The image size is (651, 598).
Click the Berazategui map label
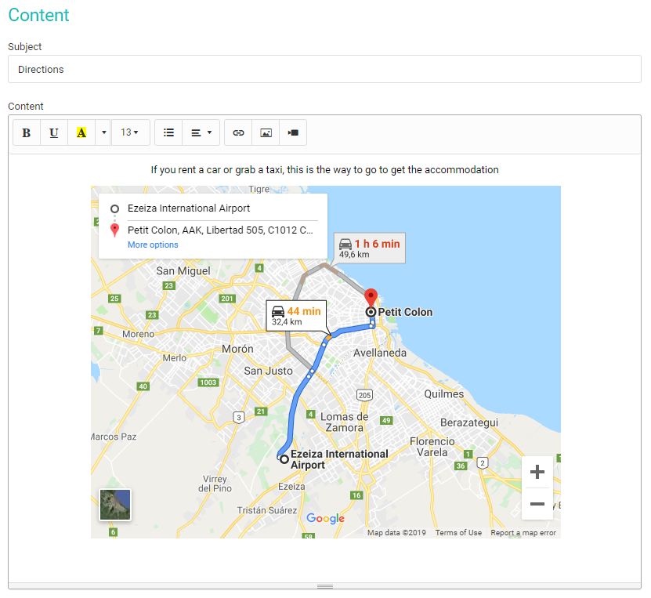coord(469,422)
